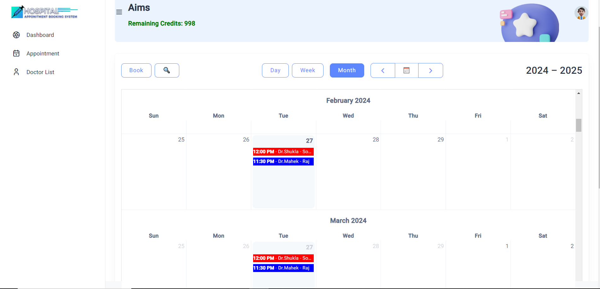Click the Appointment calendar sidebar icon
600x289 pixels.
click(x=16, y=54)
